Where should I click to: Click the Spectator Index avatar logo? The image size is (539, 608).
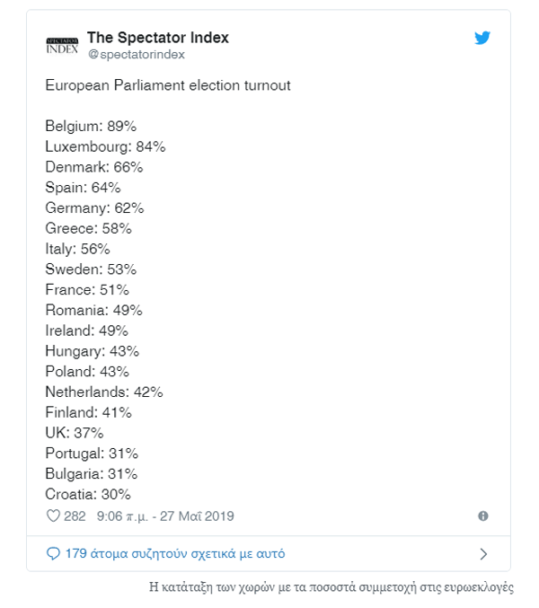[61, 44]
